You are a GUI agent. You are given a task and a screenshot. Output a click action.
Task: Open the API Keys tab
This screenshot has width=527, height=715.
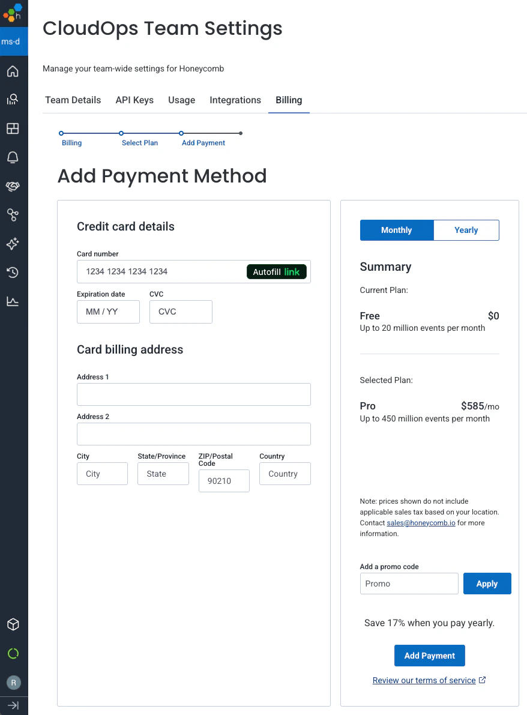click(134, 100)
